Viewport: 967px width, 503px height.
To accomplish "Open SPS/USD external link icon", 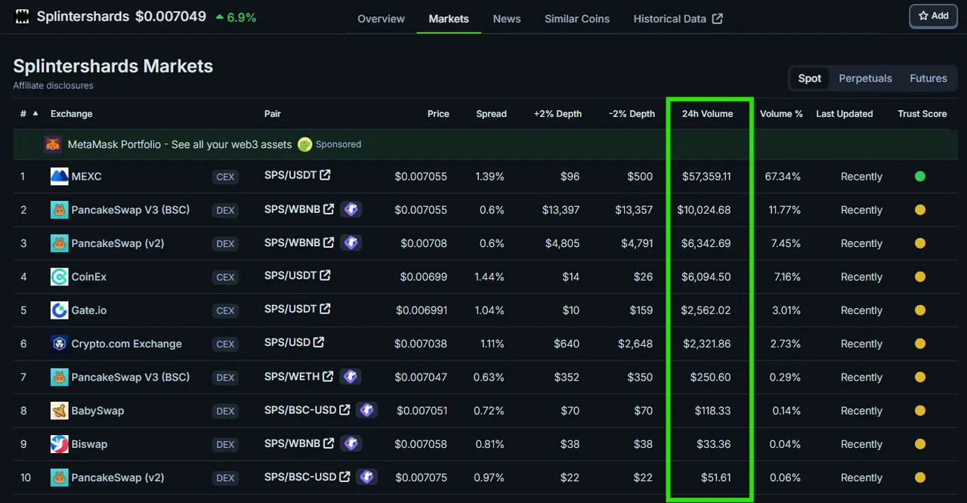I will 319,342.
